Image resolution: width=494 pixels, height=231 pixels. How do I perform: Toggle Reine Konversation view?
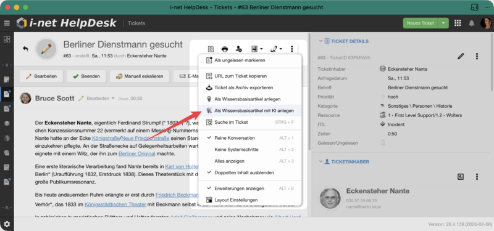[x=250, y=138]
